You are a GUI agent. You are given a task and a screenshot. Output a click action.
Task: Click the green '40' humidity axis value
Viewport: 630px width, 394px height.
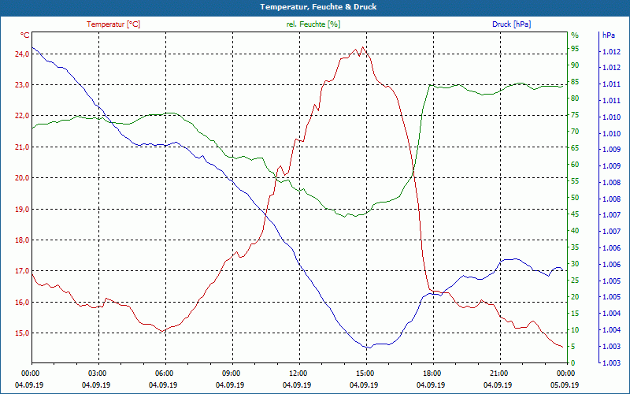575,231
